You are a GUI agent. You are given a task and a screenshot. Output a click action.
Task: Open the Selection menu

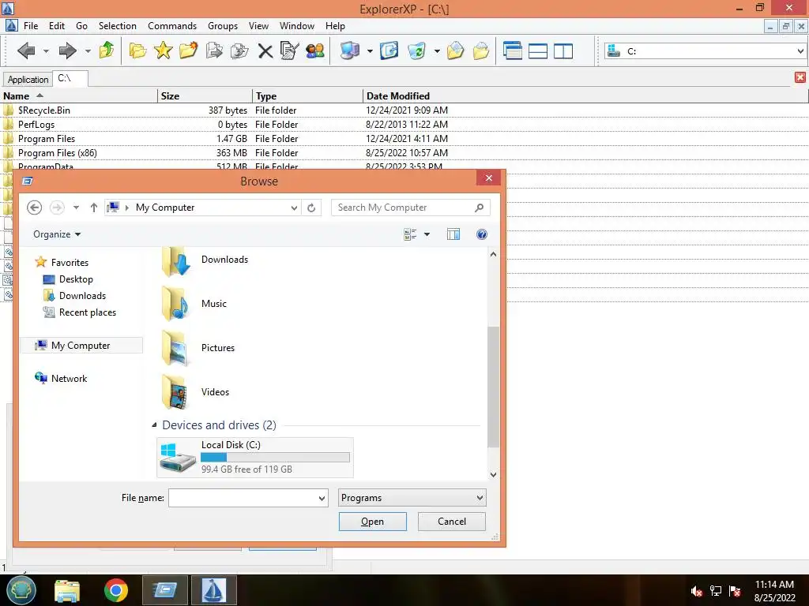click(118, 26)
